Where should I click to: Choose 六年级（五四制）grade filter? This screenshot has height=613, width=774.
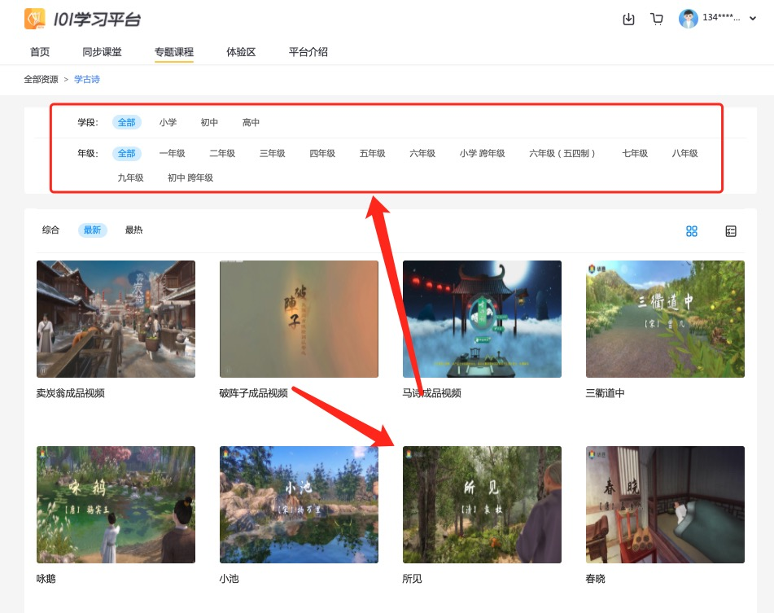coord(563,153)
